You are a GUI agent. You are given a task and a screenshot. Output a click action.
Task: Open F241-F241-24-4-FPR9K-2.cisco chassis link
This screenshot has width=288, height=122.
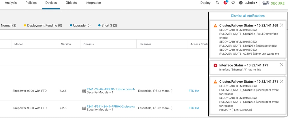pos(111,106)
